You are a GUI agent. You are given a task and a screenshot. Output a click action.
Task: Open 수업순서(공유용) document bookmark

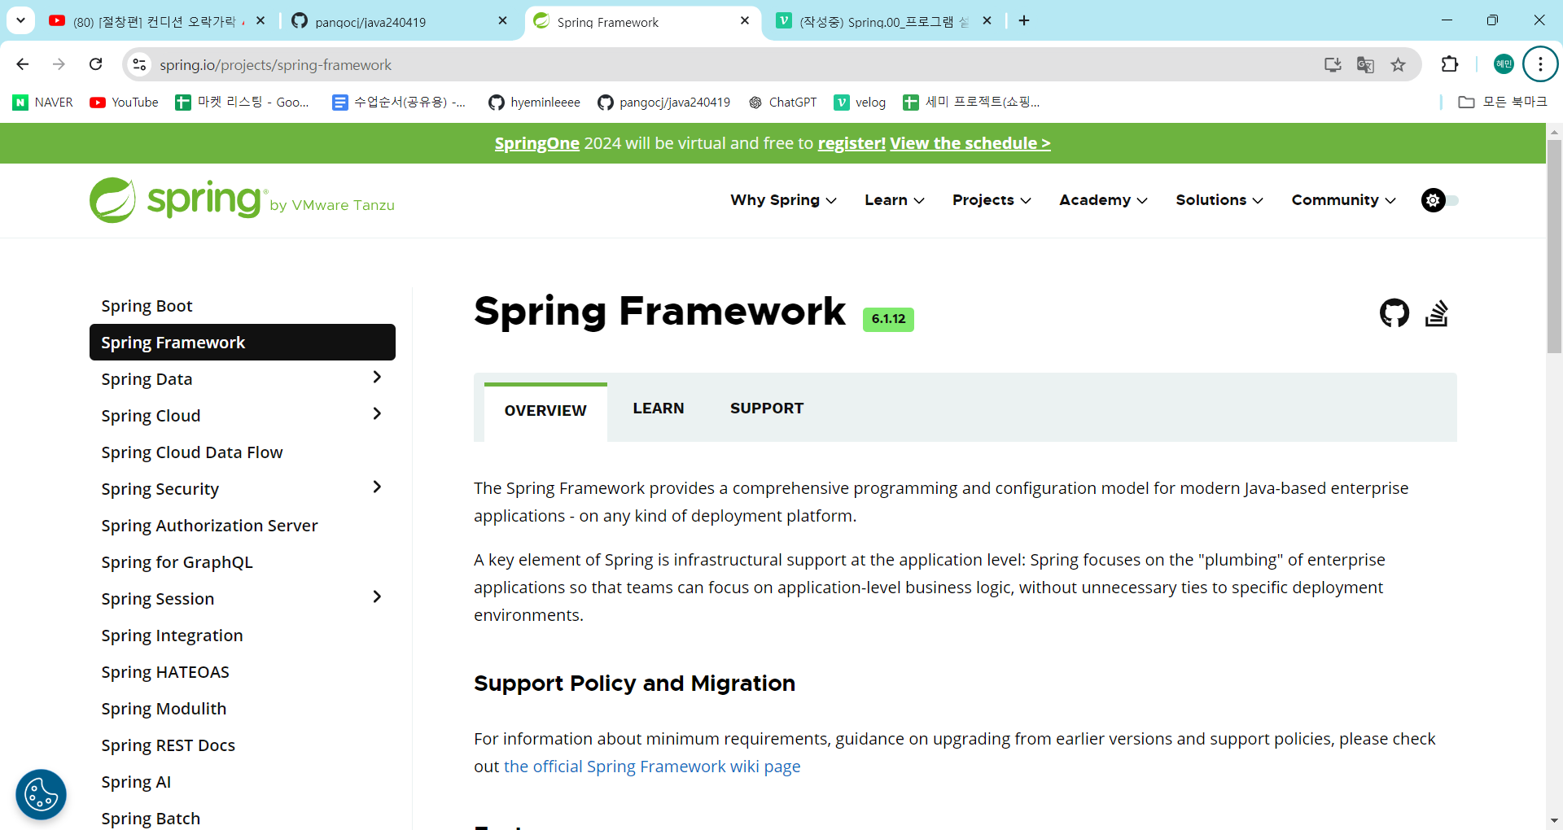click(x=399, y=103)
